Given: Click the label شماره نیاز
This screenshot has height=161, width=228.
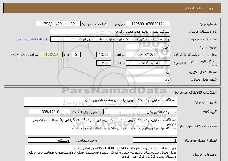Looking at the screenshot, I should tap(208, 24).
